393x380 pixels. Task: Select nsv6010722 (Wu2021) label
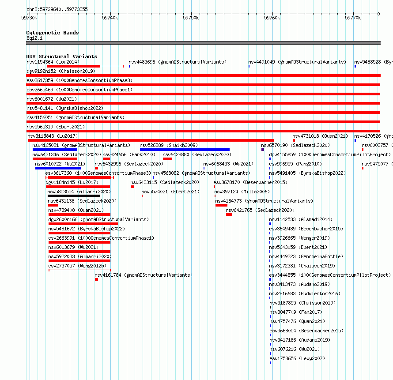tap(60, 164)
